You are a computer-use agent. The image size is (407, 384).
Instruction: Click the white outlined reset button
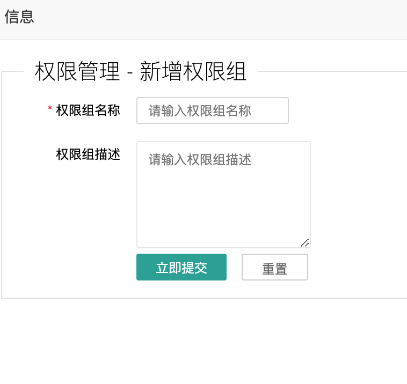(x=275, y=267)
